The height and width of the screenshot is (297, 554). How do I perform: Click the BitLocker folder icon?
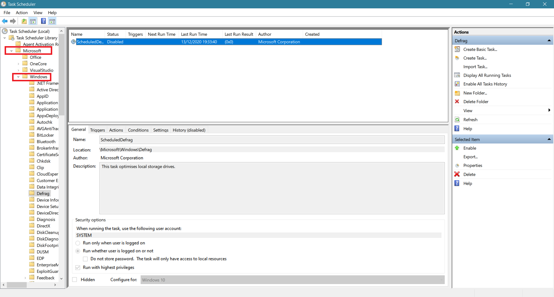32,135
